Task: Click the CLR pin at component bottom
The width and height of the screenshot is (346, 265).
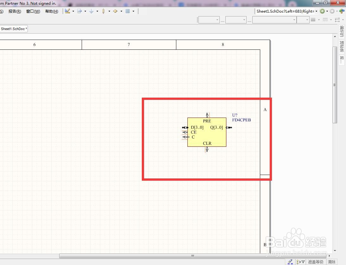Action: [207, 149]
